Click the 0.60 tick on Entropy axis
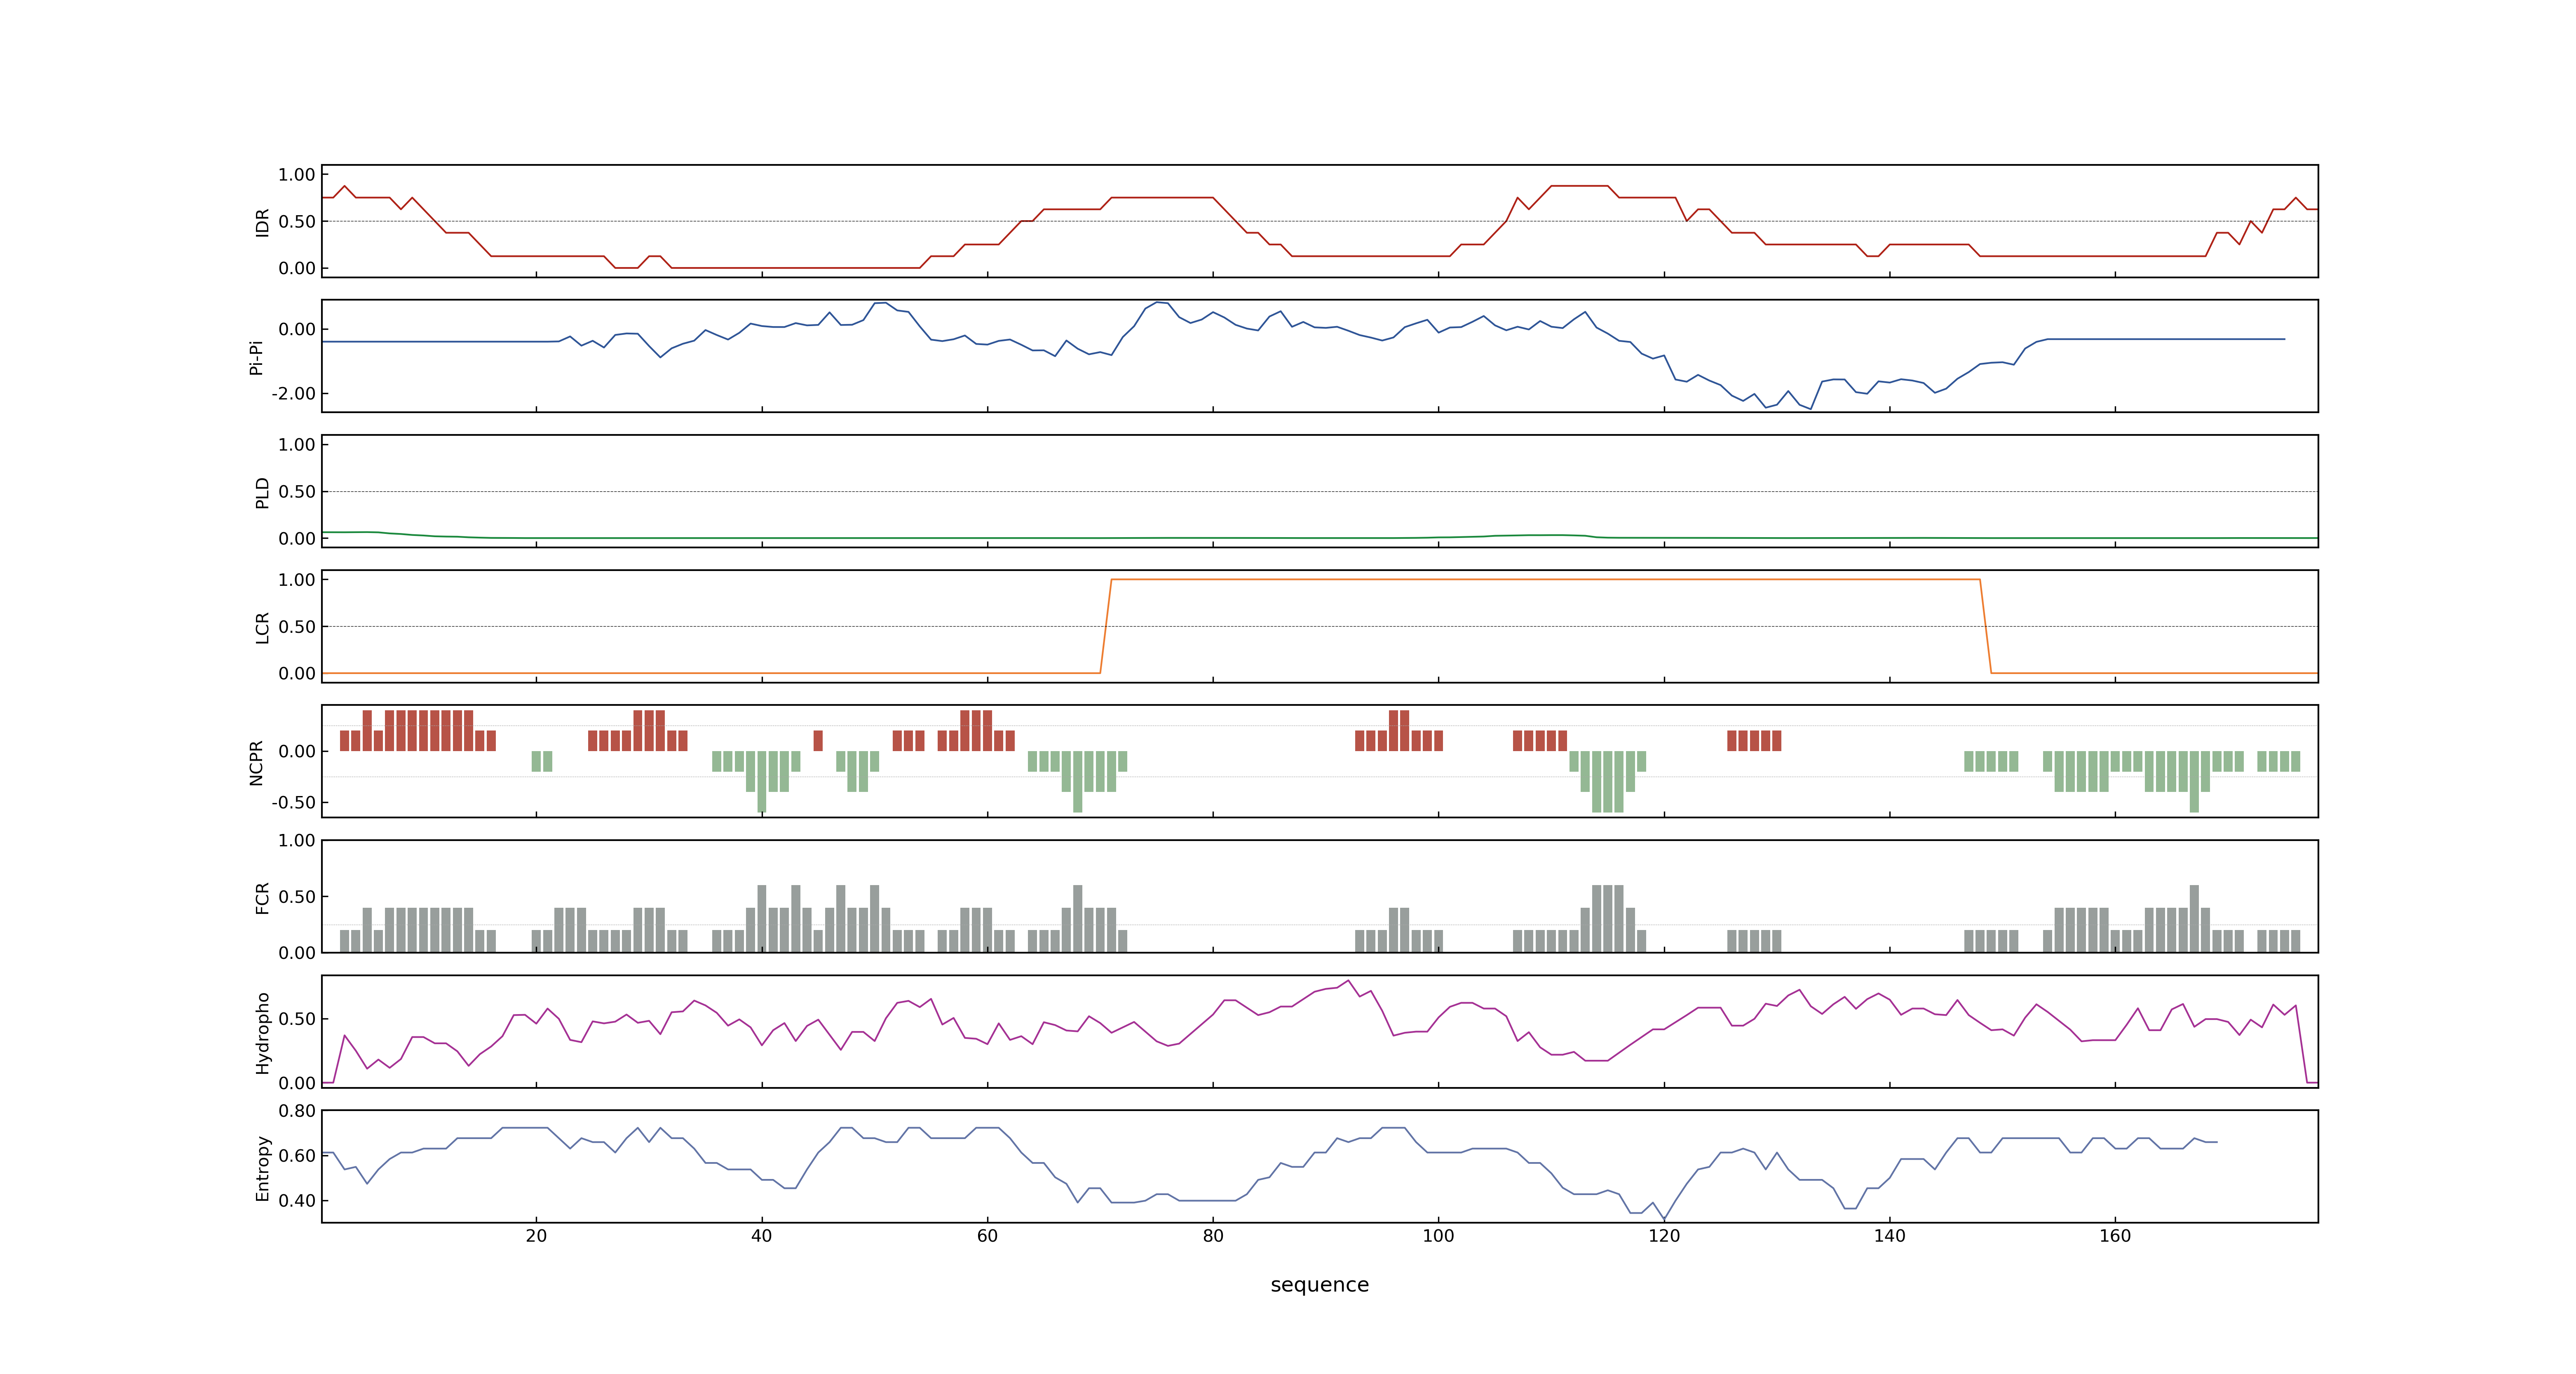The image size is (2576, 1374). (297, 1155)
